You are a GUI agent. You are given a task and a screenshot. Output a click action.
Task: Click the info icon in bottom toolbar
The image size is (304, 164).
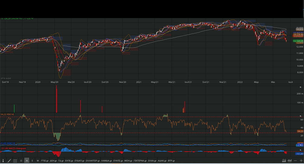click(x=3, y=161)
